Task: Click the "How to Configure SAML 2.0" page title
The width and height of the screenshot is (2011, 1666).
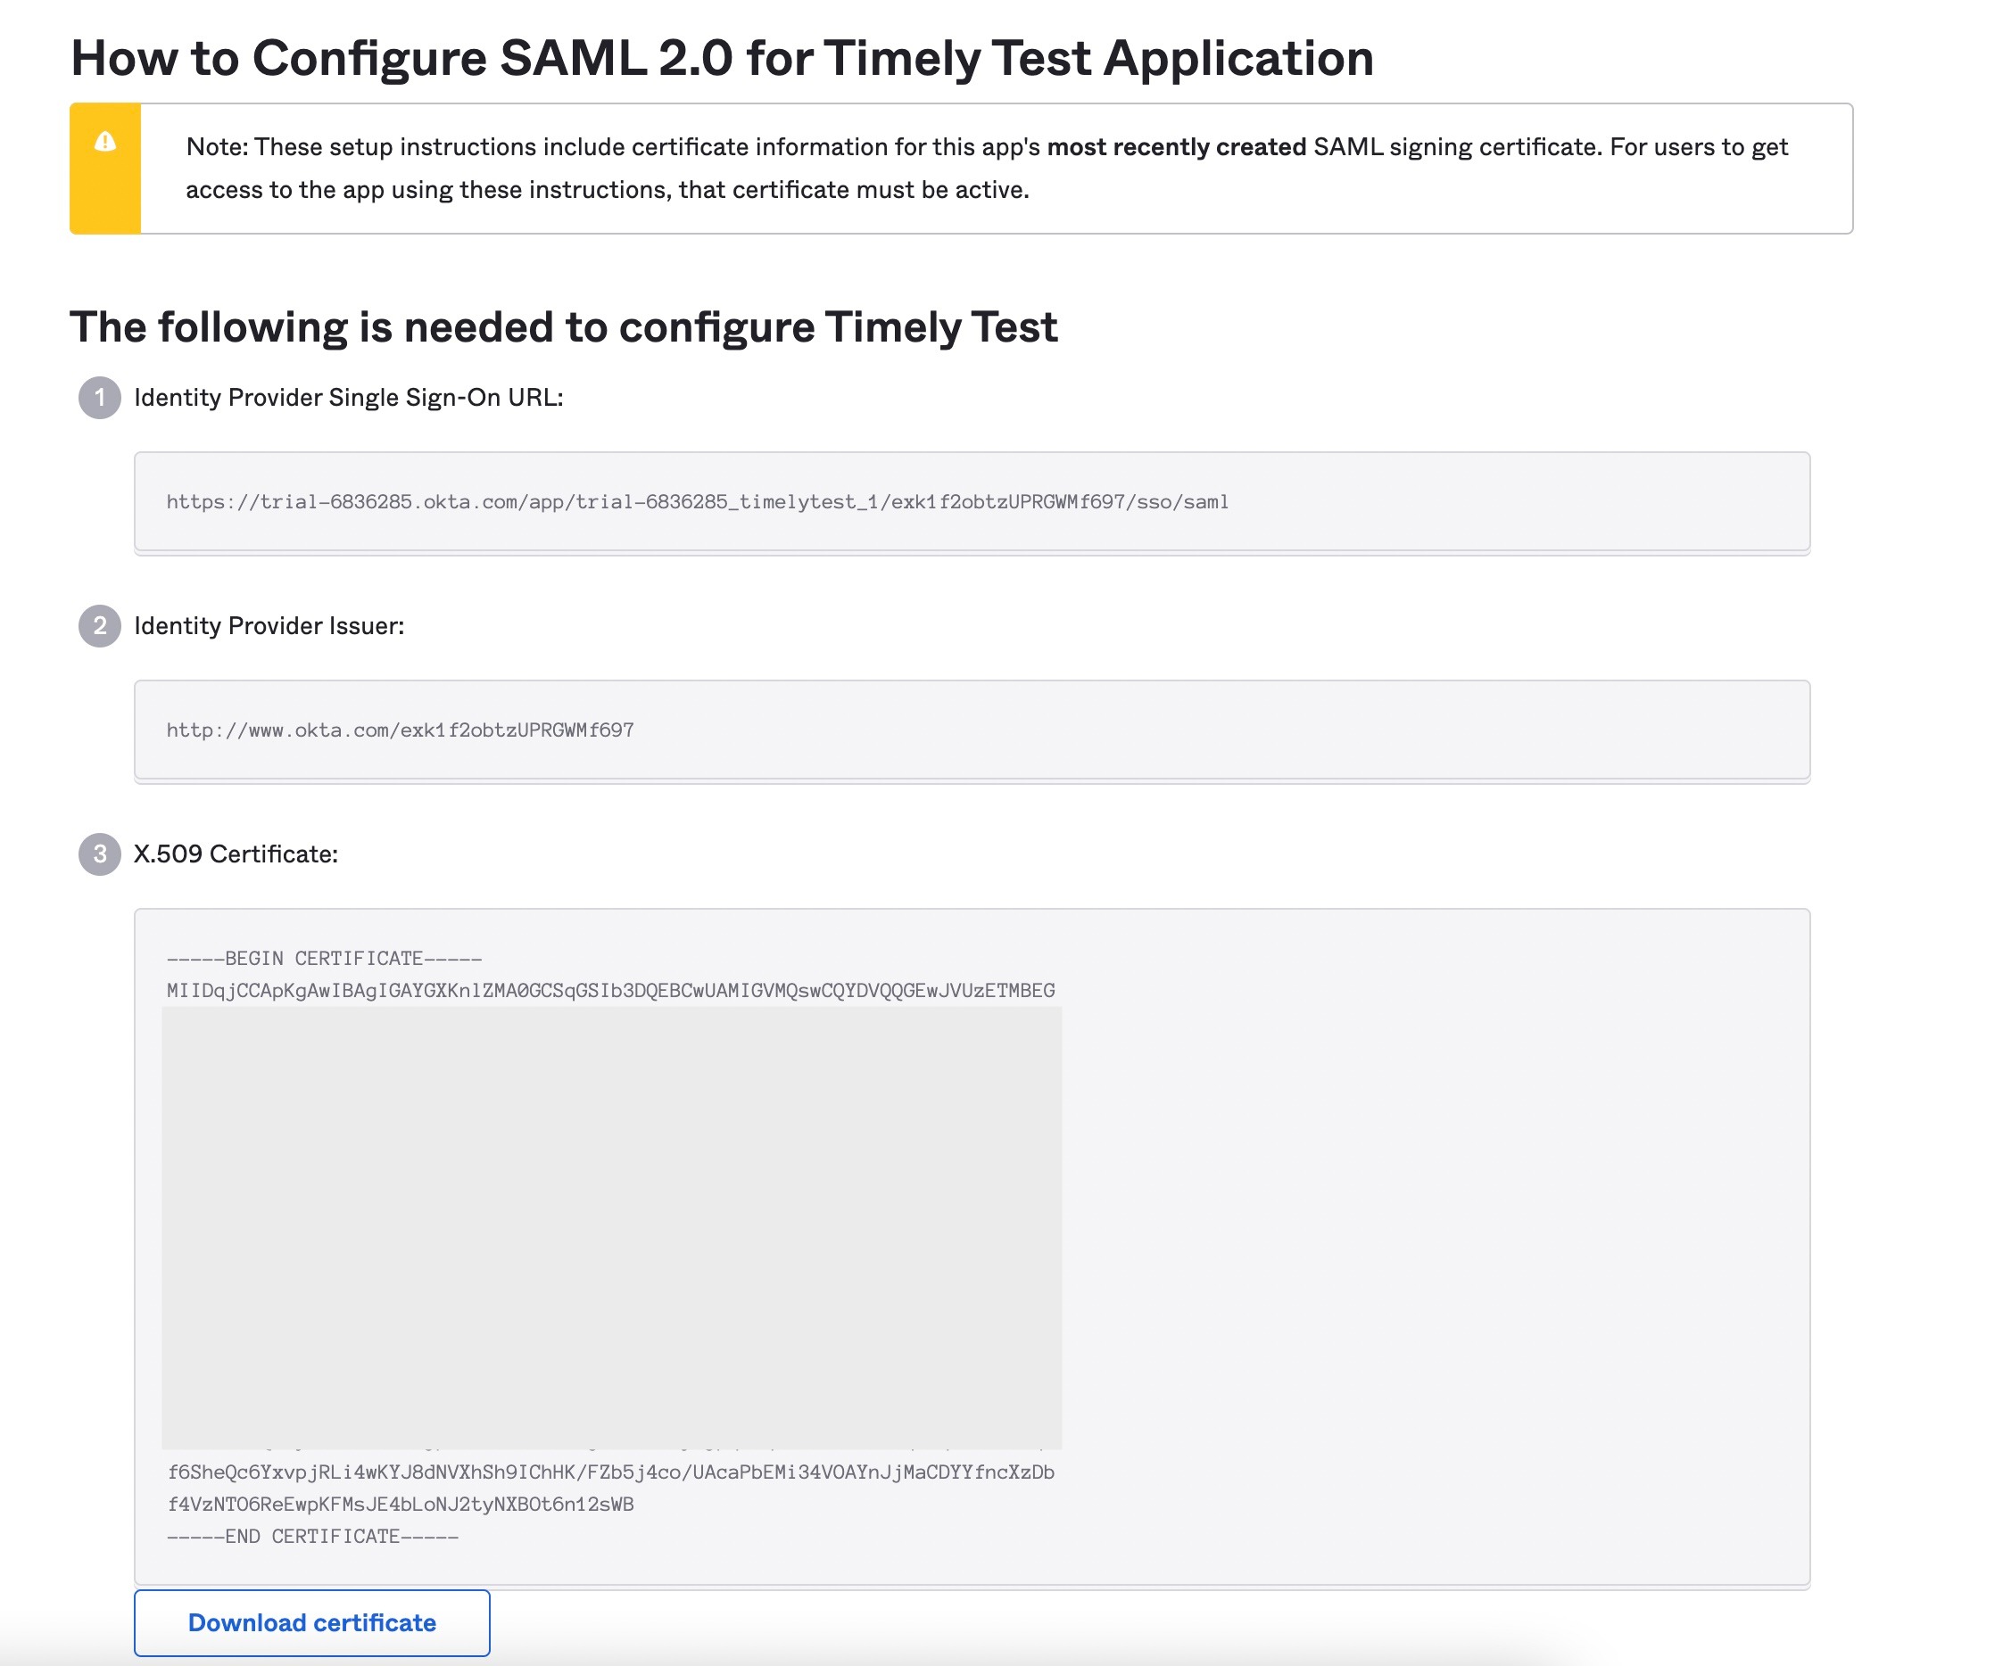Action: 722,58
